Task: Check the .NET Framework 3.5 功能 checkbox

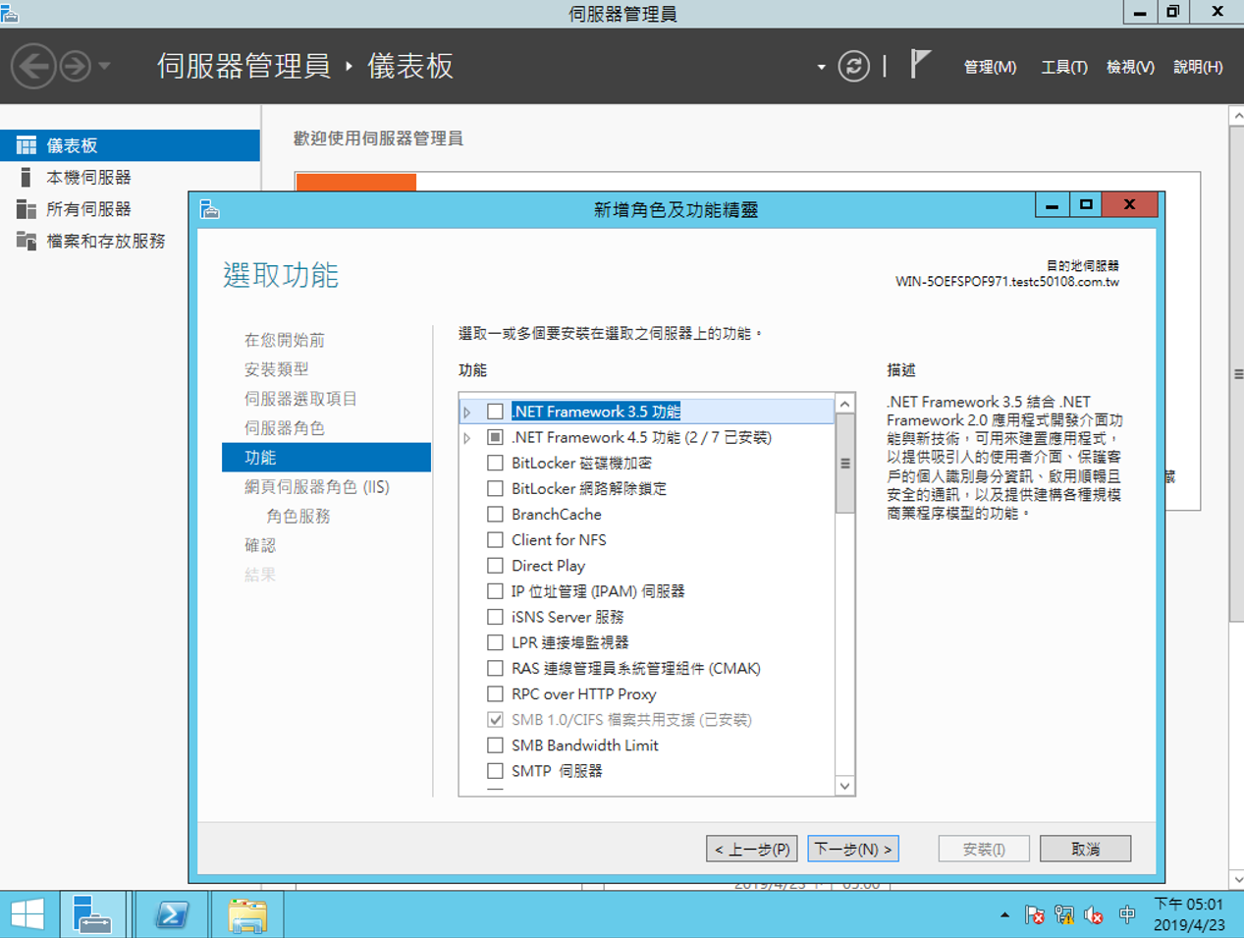Action: pyautogui.click(x=496, y=412)
